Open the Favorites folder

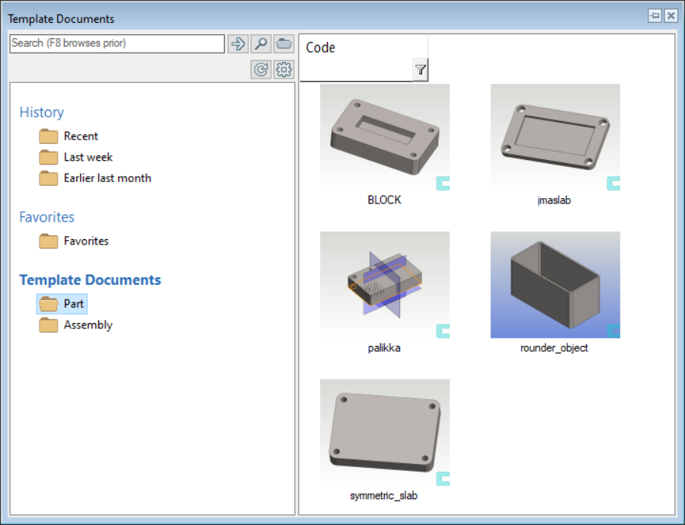tap(85, 241)
